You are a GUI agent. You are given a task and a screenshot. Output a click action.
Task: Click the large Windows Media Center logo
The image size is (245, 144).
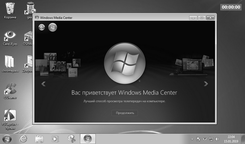point(125,63)
